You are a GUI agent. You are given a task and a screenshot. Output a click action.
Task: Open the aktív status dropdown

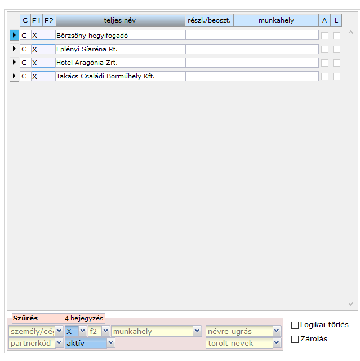point(111,344)
